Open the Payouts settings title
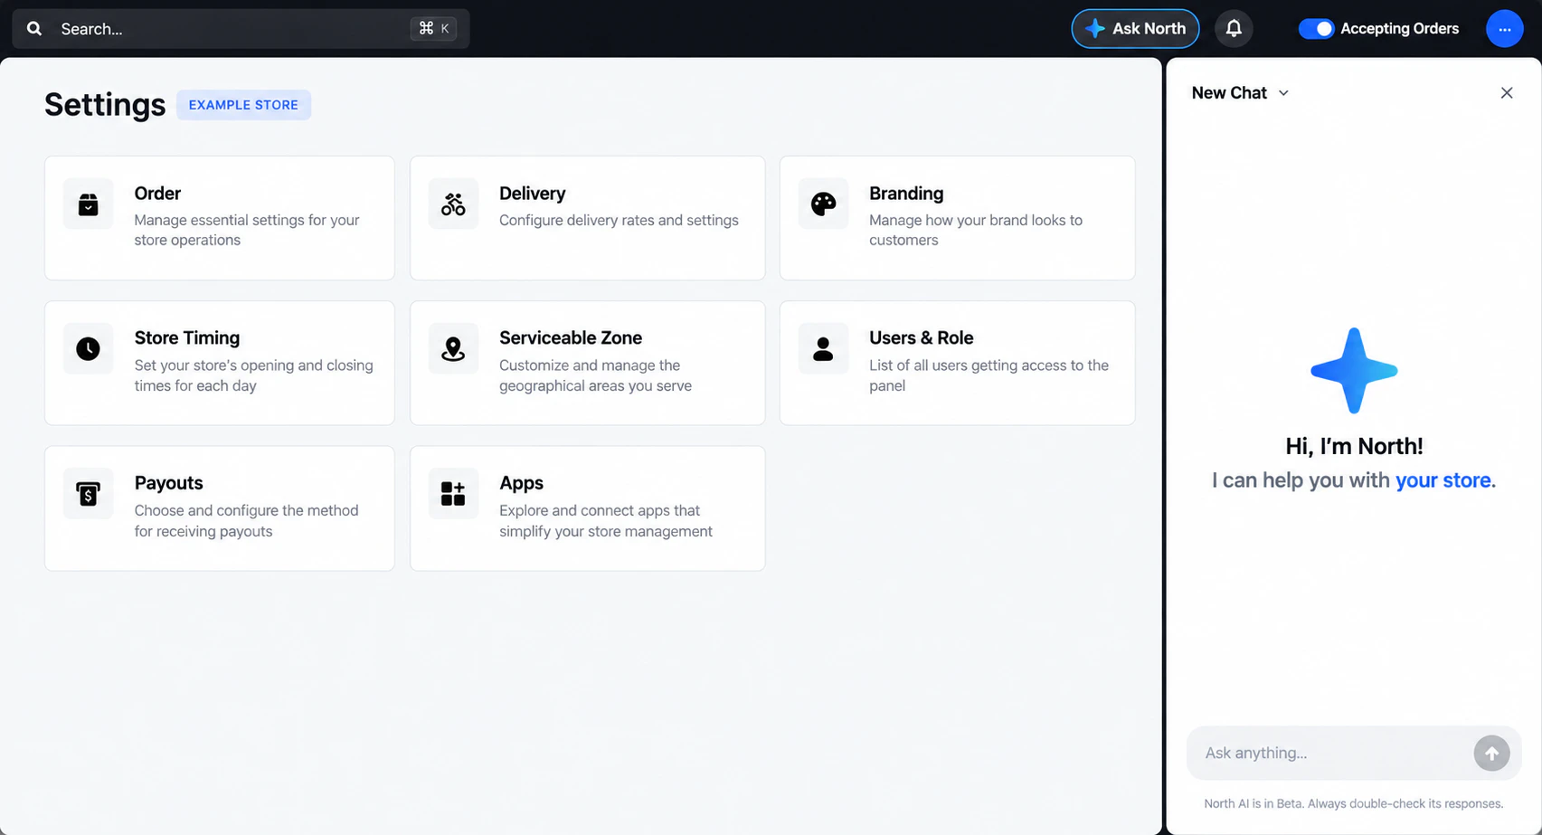 pos(168,483)
